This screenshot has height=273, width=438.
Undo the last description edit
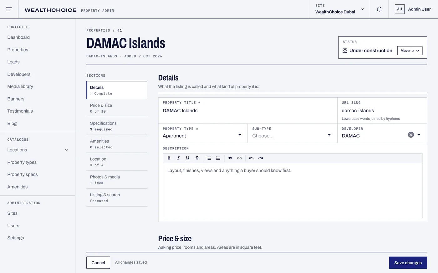click(x=251, y=158)
